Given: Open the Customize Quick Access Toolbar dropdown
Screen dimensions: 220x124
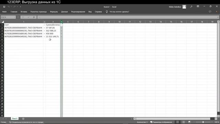Looking at the screenshot, I should pos(21,7).
